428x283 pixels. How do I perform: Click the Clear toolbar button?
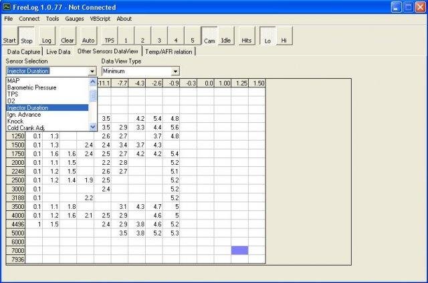click(x=67, y=35)
